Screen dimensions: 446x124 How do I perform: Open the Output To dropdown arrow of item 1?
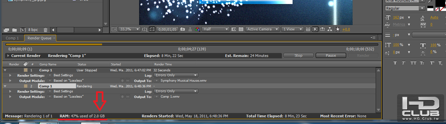156,80
